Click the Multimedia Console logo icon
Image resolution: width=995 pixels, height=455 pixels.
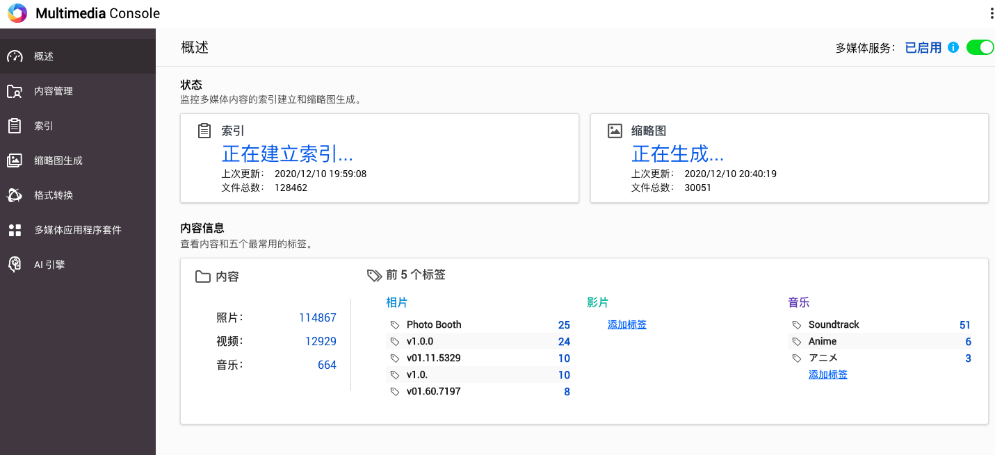[17, 13]
